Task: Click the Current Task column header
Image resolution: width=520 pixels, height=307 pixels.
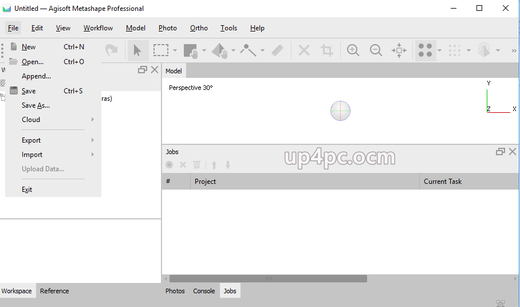Action: [x=470, y=182]
